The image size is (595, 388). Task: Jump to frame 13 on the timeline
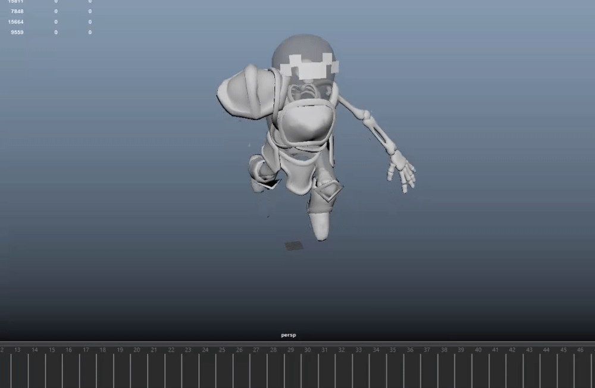(17, 350)
